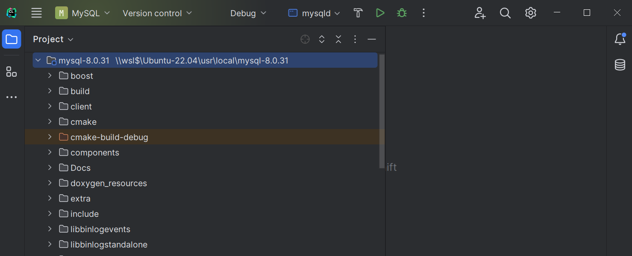Select opened file crosshair icon

305,39
